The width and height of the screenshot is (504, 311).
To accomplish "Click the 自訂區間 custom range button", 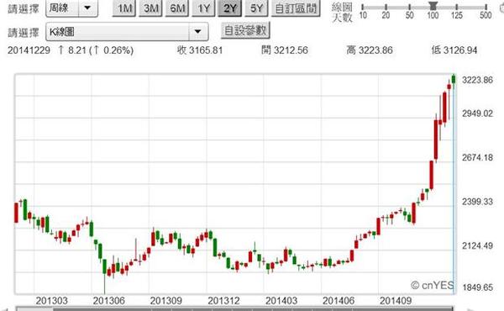I will [296, 8].
